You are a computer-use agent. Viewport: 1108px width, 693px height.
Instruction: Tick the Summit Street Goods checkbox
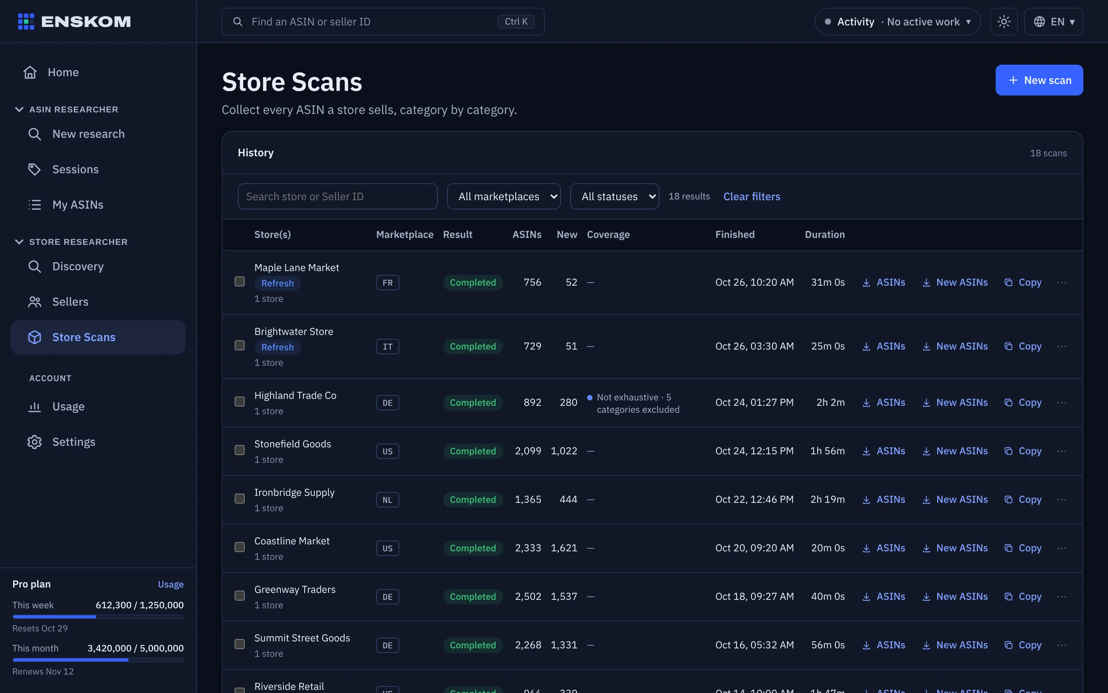tap(239, 644)
